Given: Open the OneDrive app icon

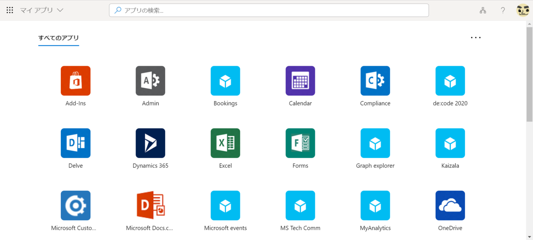Looking at the screenshot, I should tap(450, 206).
